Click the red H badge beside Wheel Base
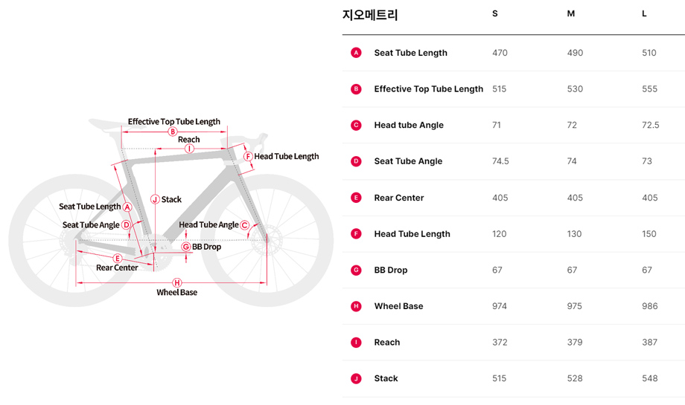The image size is (685, 405). (356, 306)
